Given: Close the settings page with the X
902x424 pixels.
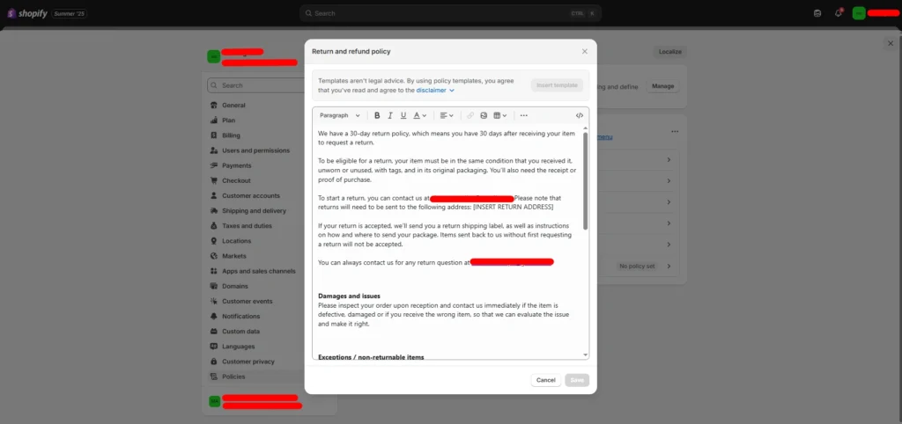Looking at the screenshot, I should 891,43.
